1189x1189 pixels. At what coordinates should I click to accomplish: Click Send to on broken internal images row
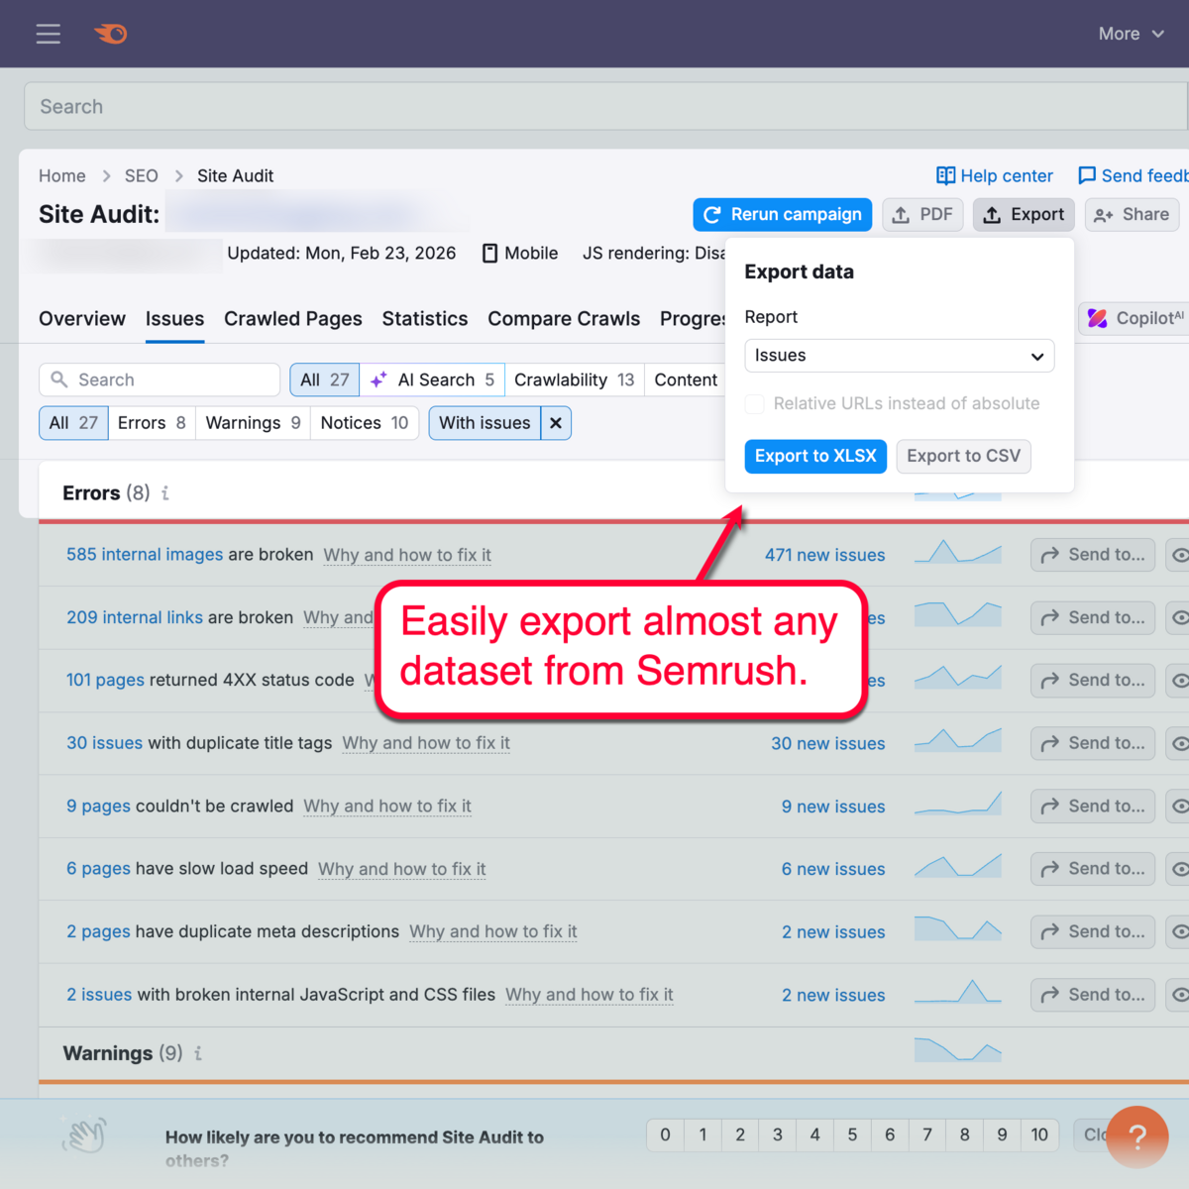point(1092,555)
